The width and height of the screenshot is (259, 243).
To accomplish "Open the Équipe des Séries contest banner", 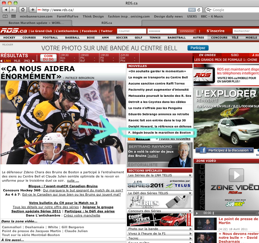I will (159, 220).
